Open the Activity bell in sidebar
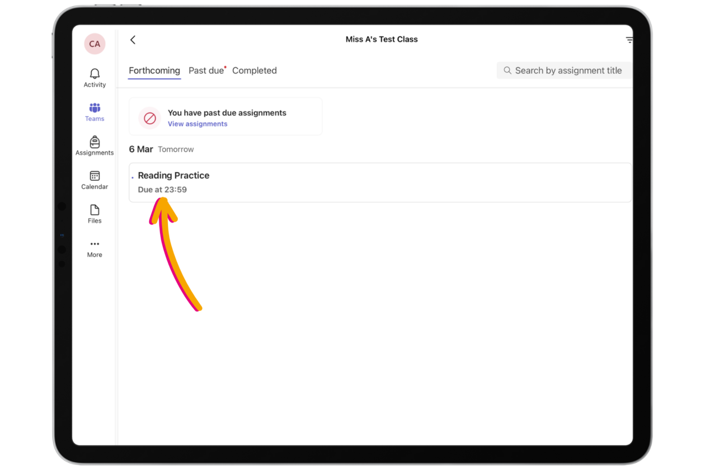The image size is (705, 470). [x=95, y=74]
